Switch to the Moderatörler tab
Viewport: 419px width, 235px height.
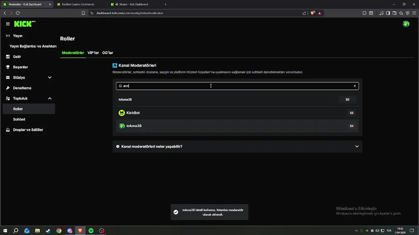73,53
